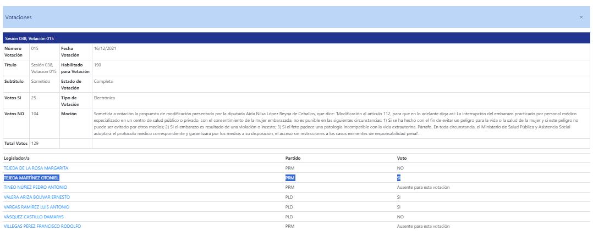Select Valera Ariza Bolívar Ernesto link
This screenshot has height=231, width=593.
click(x=37, y=197)
